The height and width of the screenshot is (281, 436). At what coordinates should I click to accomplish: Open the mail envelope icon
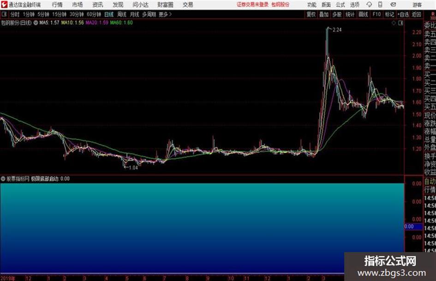tap(393, 5)
